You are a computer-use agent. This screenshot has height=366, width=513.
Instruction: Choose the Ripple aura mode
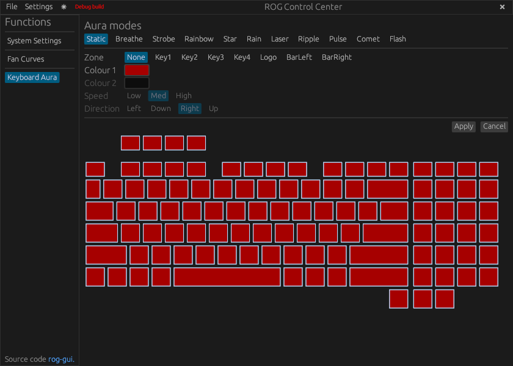[308, 39]
